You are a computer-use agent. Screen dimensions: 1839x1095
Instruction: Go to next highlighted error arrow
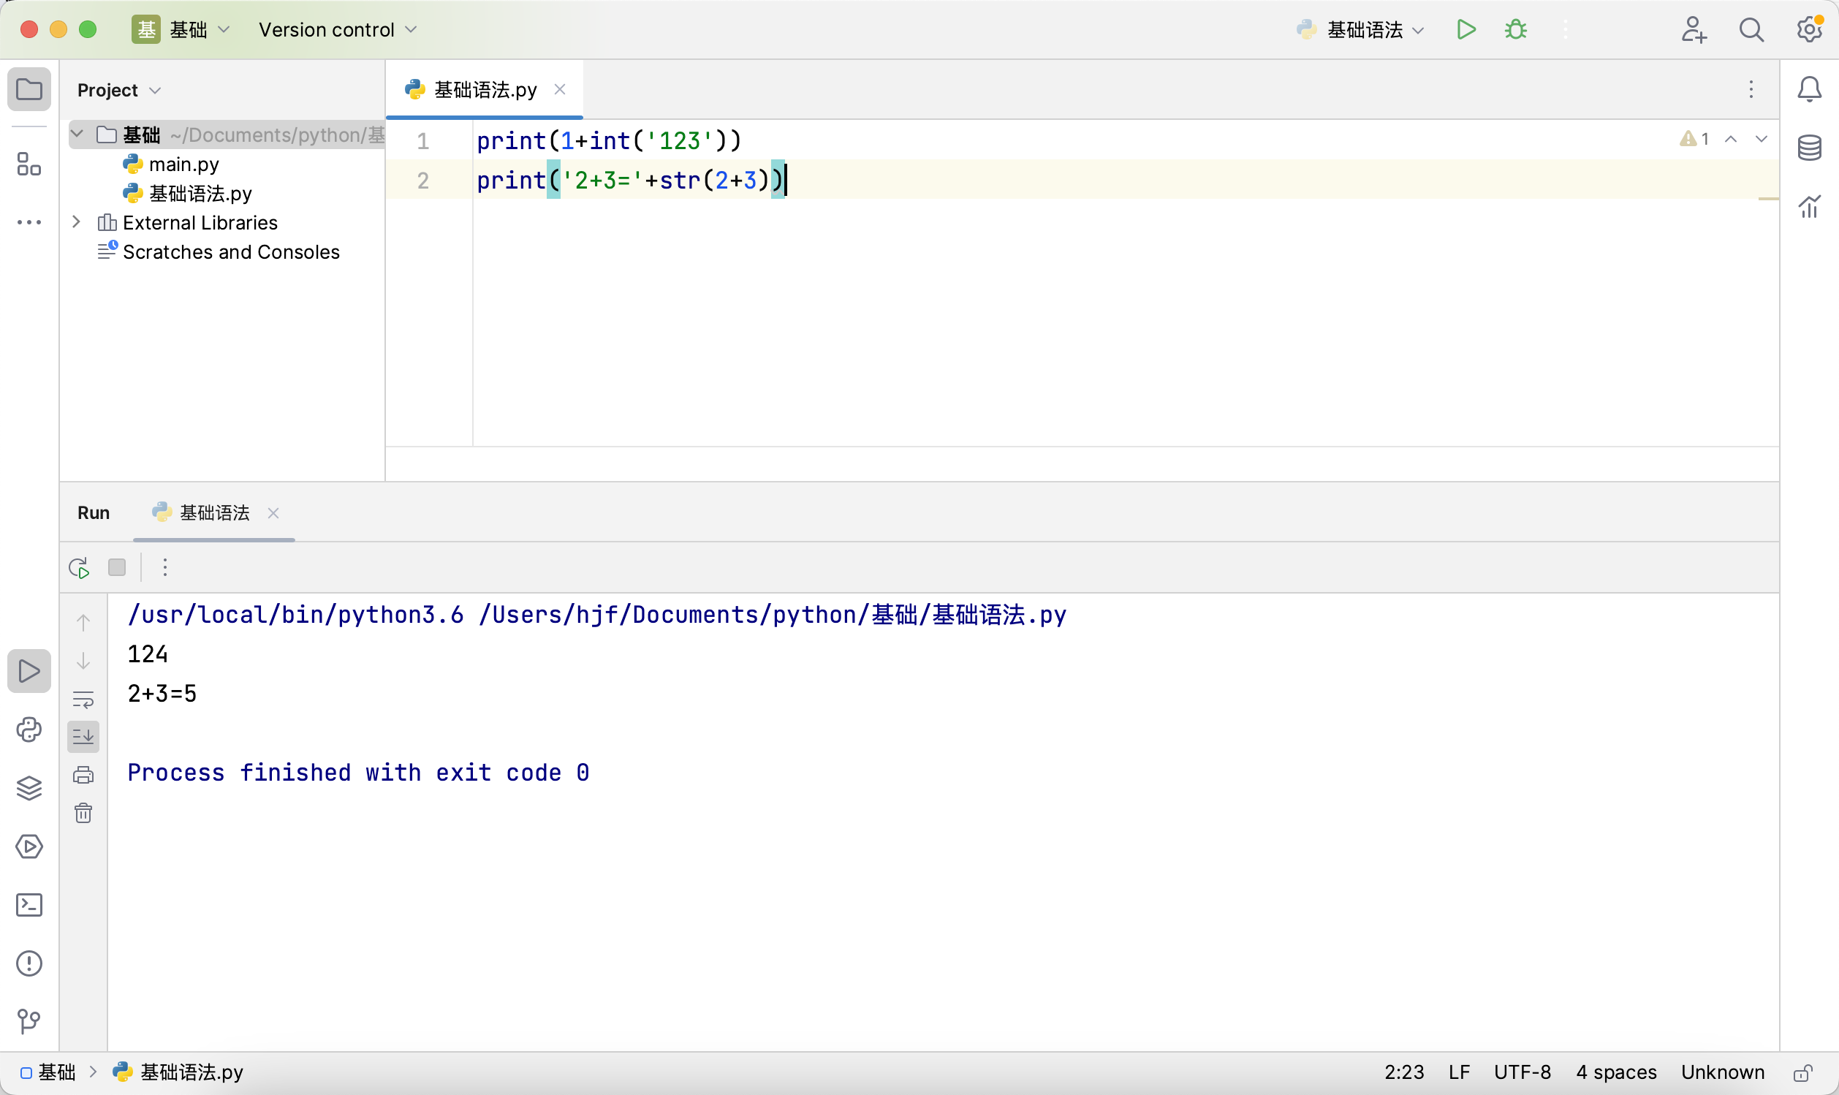(1762, 139)
